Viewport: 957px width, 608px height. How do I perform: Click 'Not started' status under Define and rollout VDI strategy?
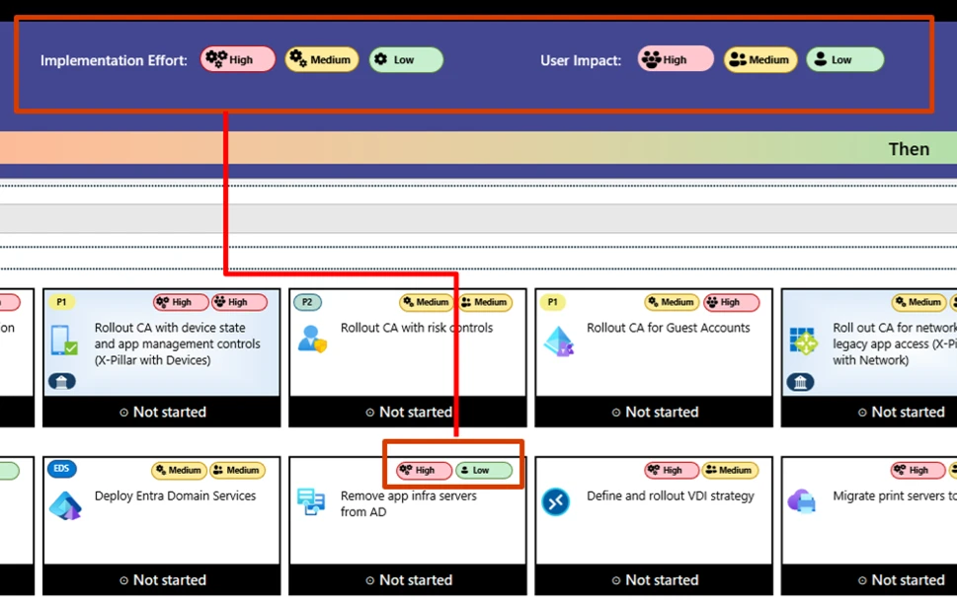pos(654,579)
